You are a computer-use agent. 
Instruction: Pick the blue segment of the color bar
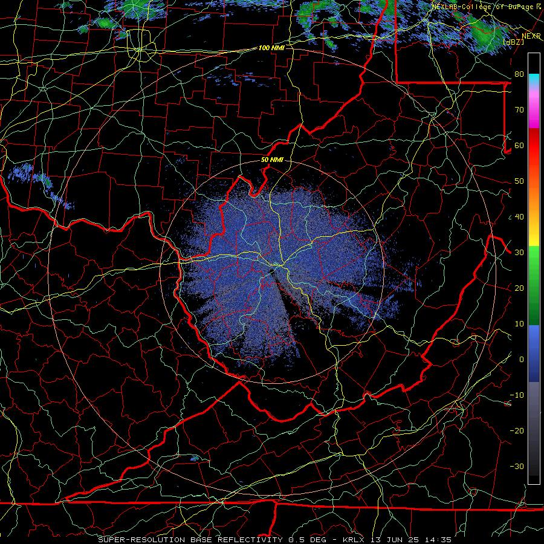(x=534, y=353)
